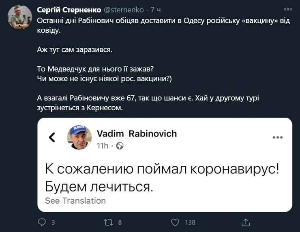The height and width of the screenshot is (232, 300).
Task: Open the share icon below the tweet
Action: point(246,222)
